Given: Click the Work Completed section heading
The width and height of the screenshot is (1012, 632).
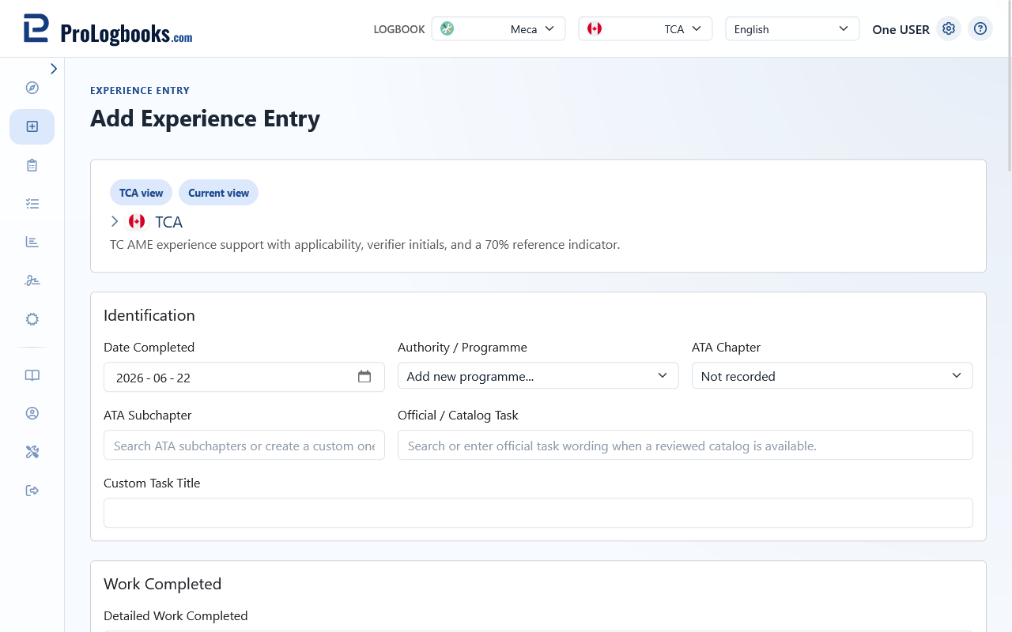Looking at the screenshot, I should pos(162,584).
